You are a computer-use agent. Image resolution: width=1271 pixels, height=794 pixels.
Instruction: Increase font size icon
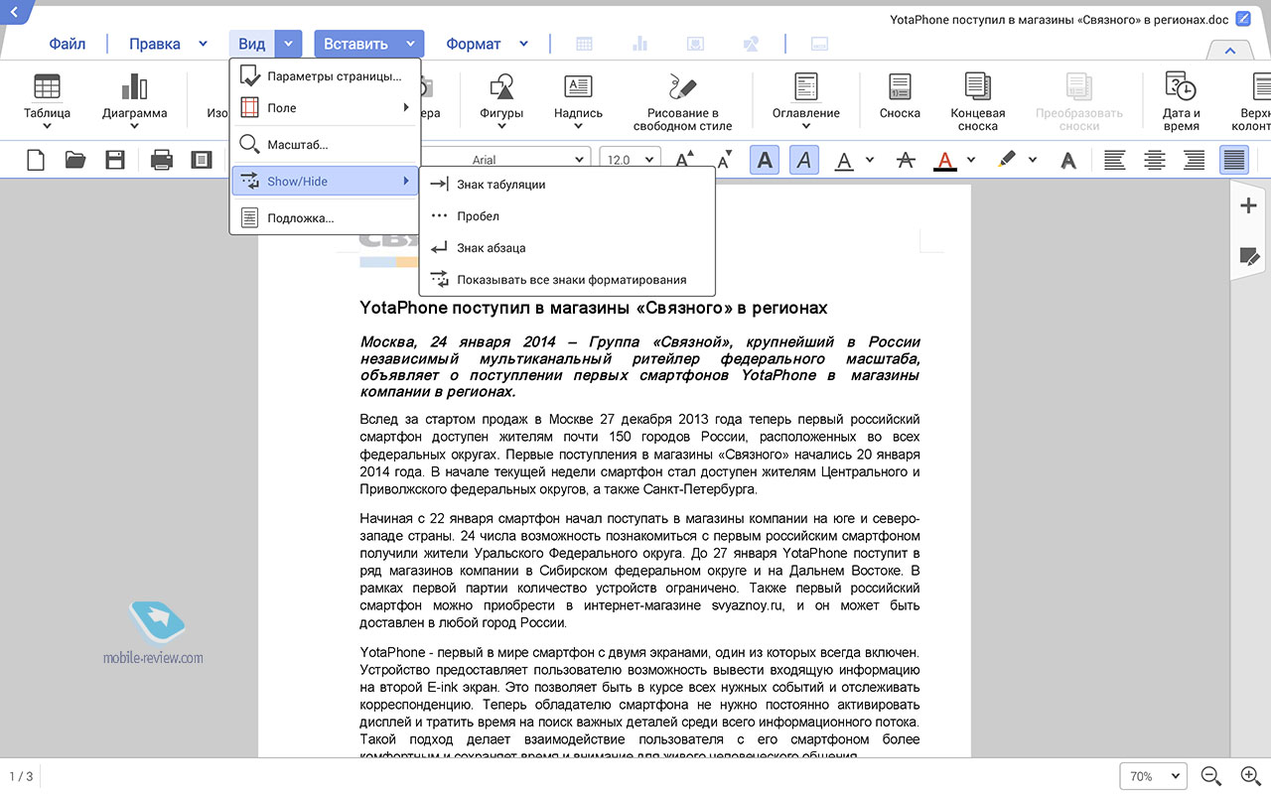[685, 160]
